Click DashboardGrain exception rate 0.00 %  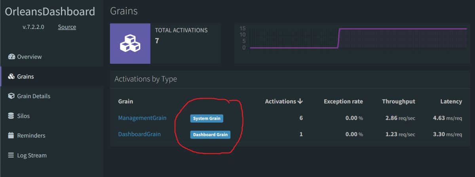click(354, 134)
